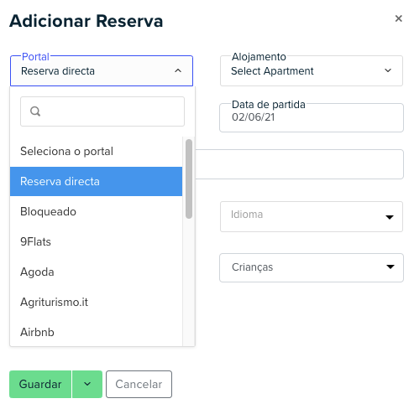This screenshot has width=414, height=409.
Task: Choose Seleciona o portal option
Action: point(96,151)
